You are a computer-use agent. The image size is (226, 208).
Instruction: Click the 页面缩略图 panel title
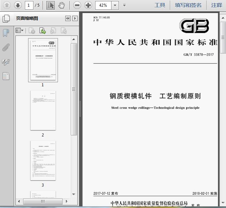click(27, 18)
